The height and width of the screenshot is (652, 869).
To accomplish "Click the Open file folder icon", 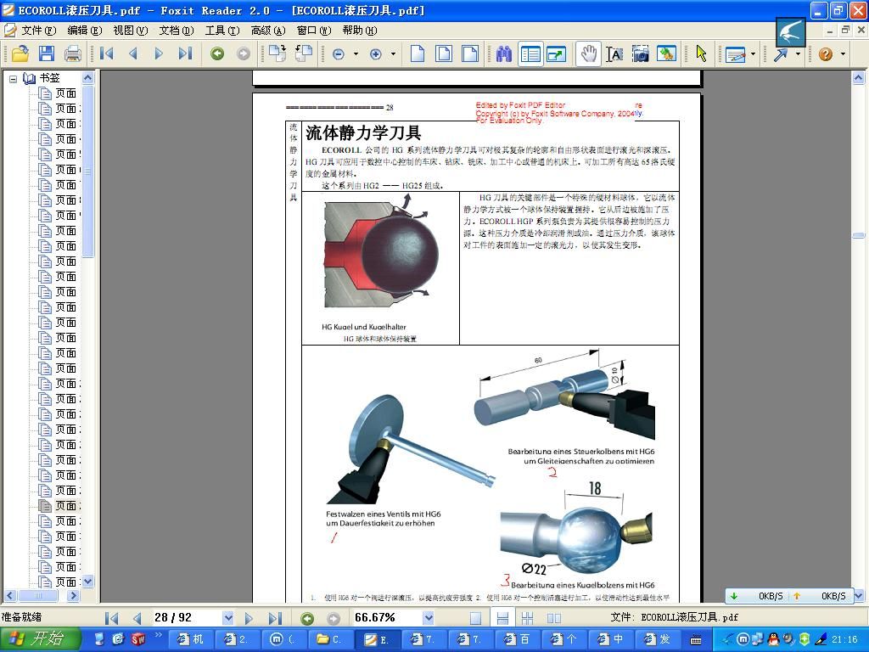I will coord(20,54).
